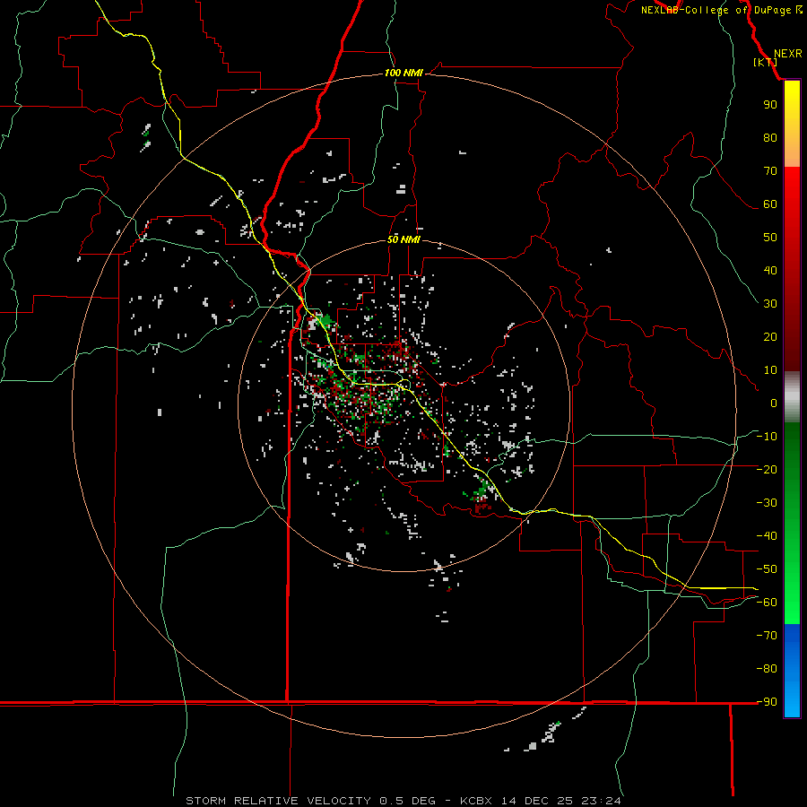The height and width of the screenshot is (807, 807).
Task: Click the "0.5 DEG" elevation angle text
Action: 407,801
